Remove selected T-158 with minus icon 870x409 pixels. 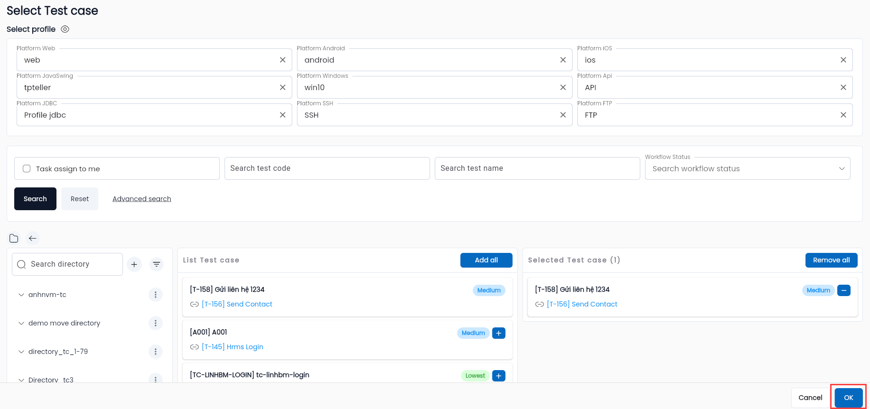[x=844, y=290]
